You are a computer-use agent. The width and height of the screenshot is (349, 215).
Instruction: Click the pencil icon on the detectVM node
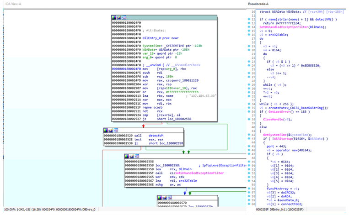pos(110,131)
